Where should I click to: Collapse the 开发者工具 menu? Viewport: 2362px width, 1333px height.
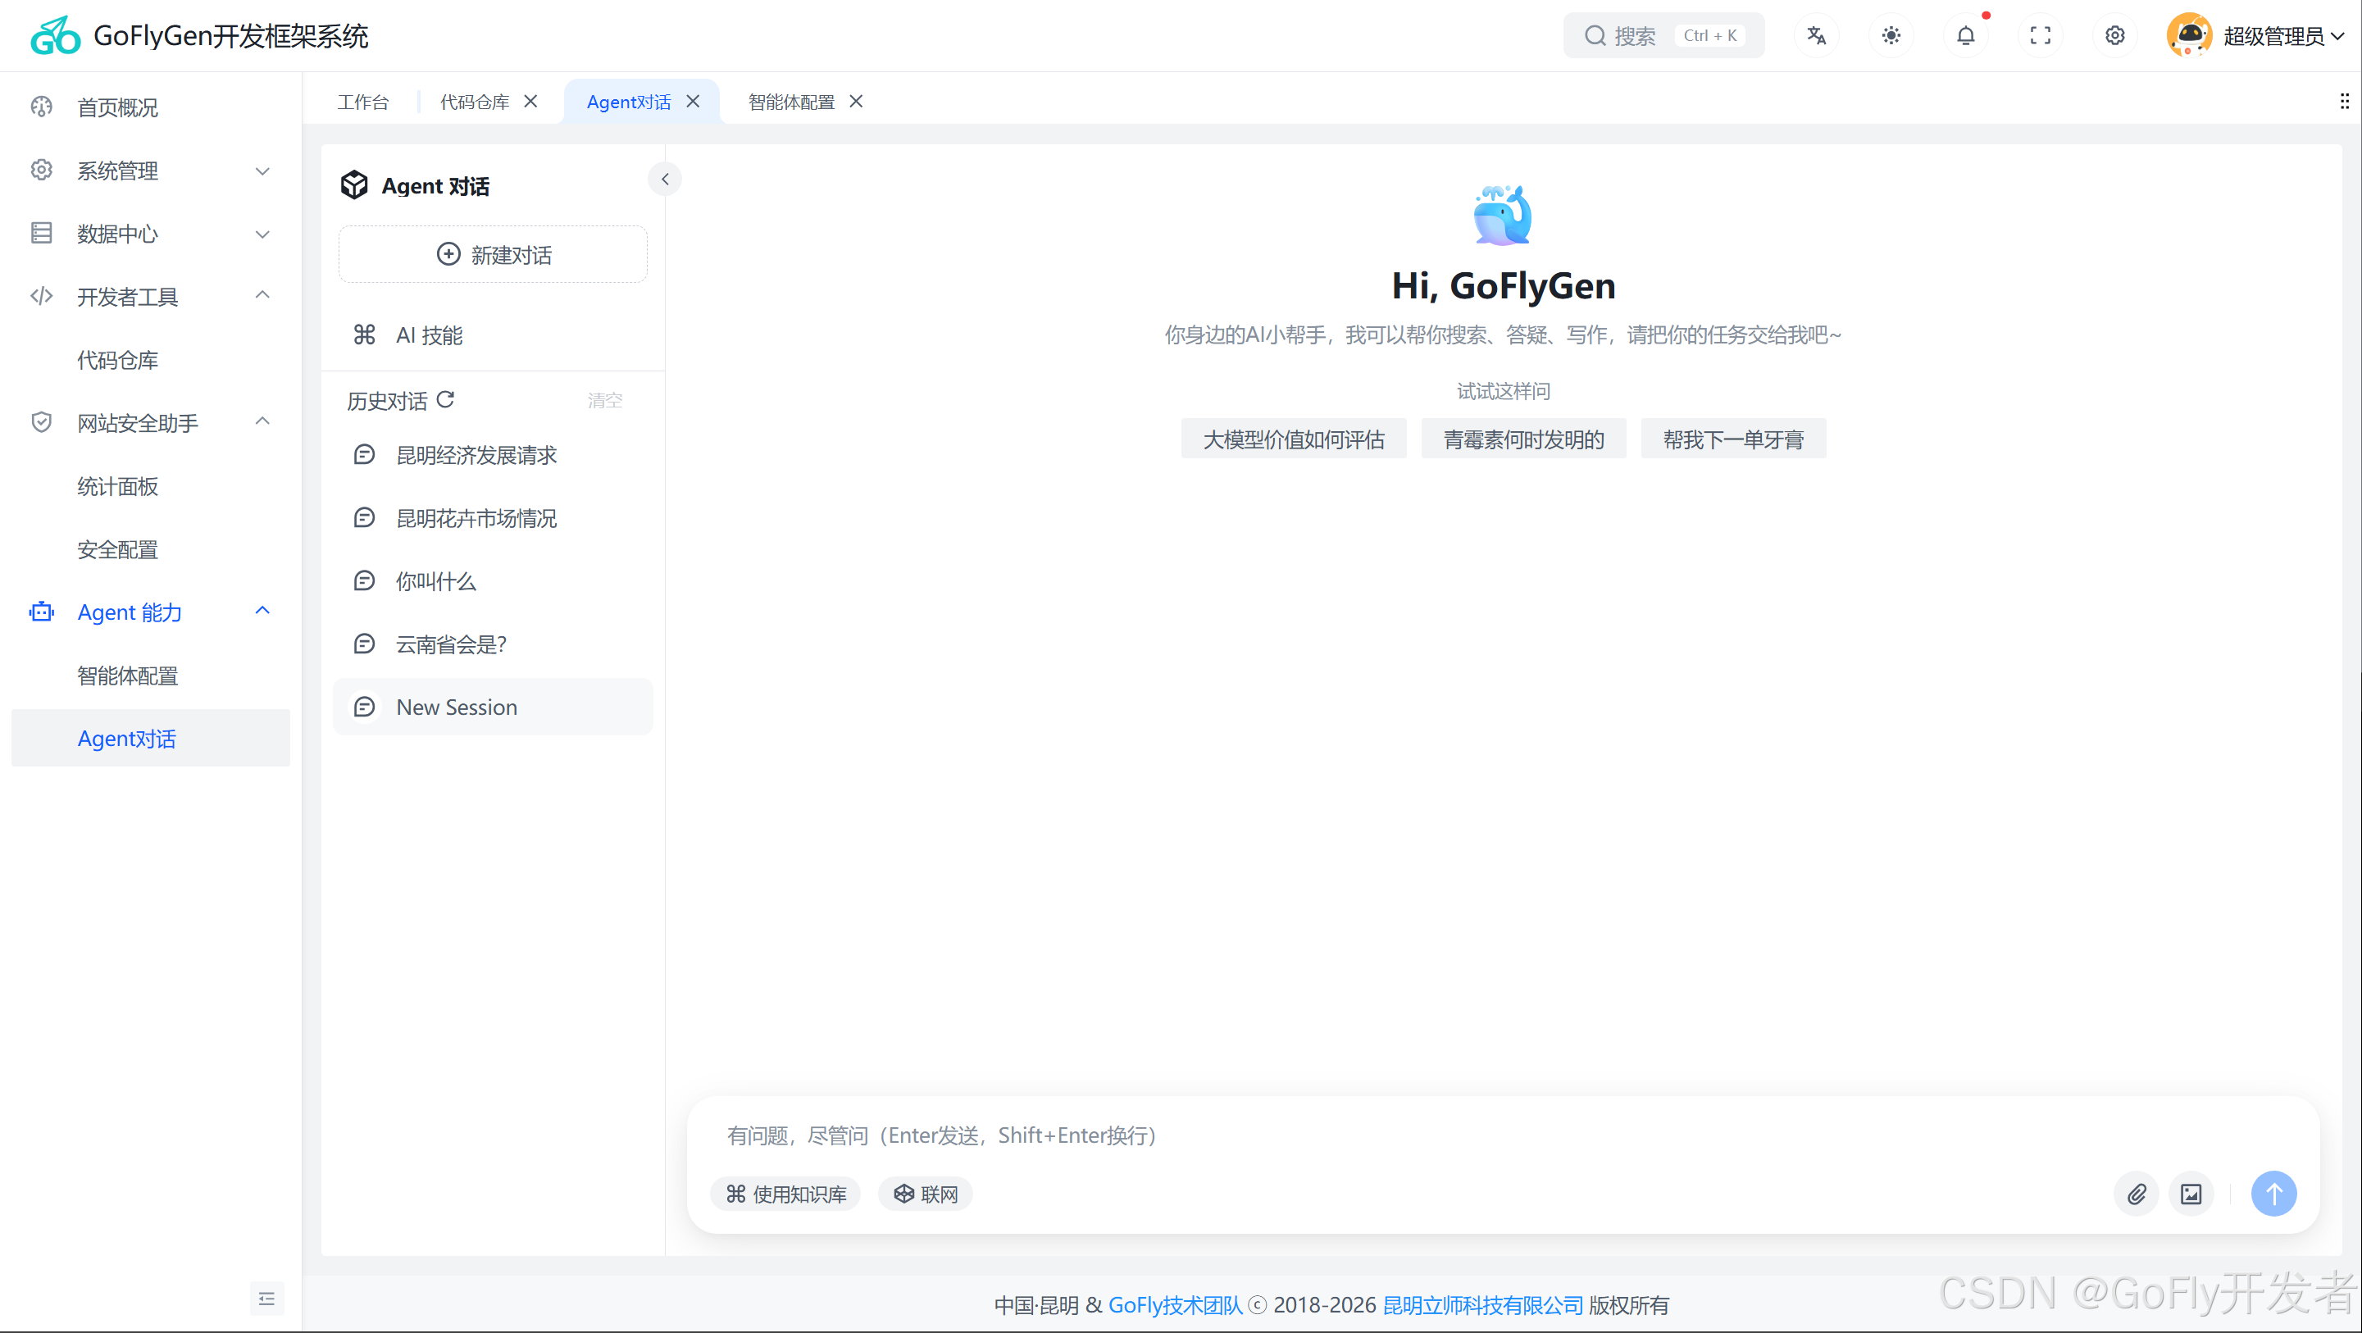coord(150,296)
